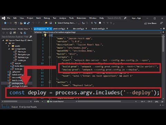Collapse the Jaycon React App root node
This screenshot has height=125, width=166.
tap(3, 40)
